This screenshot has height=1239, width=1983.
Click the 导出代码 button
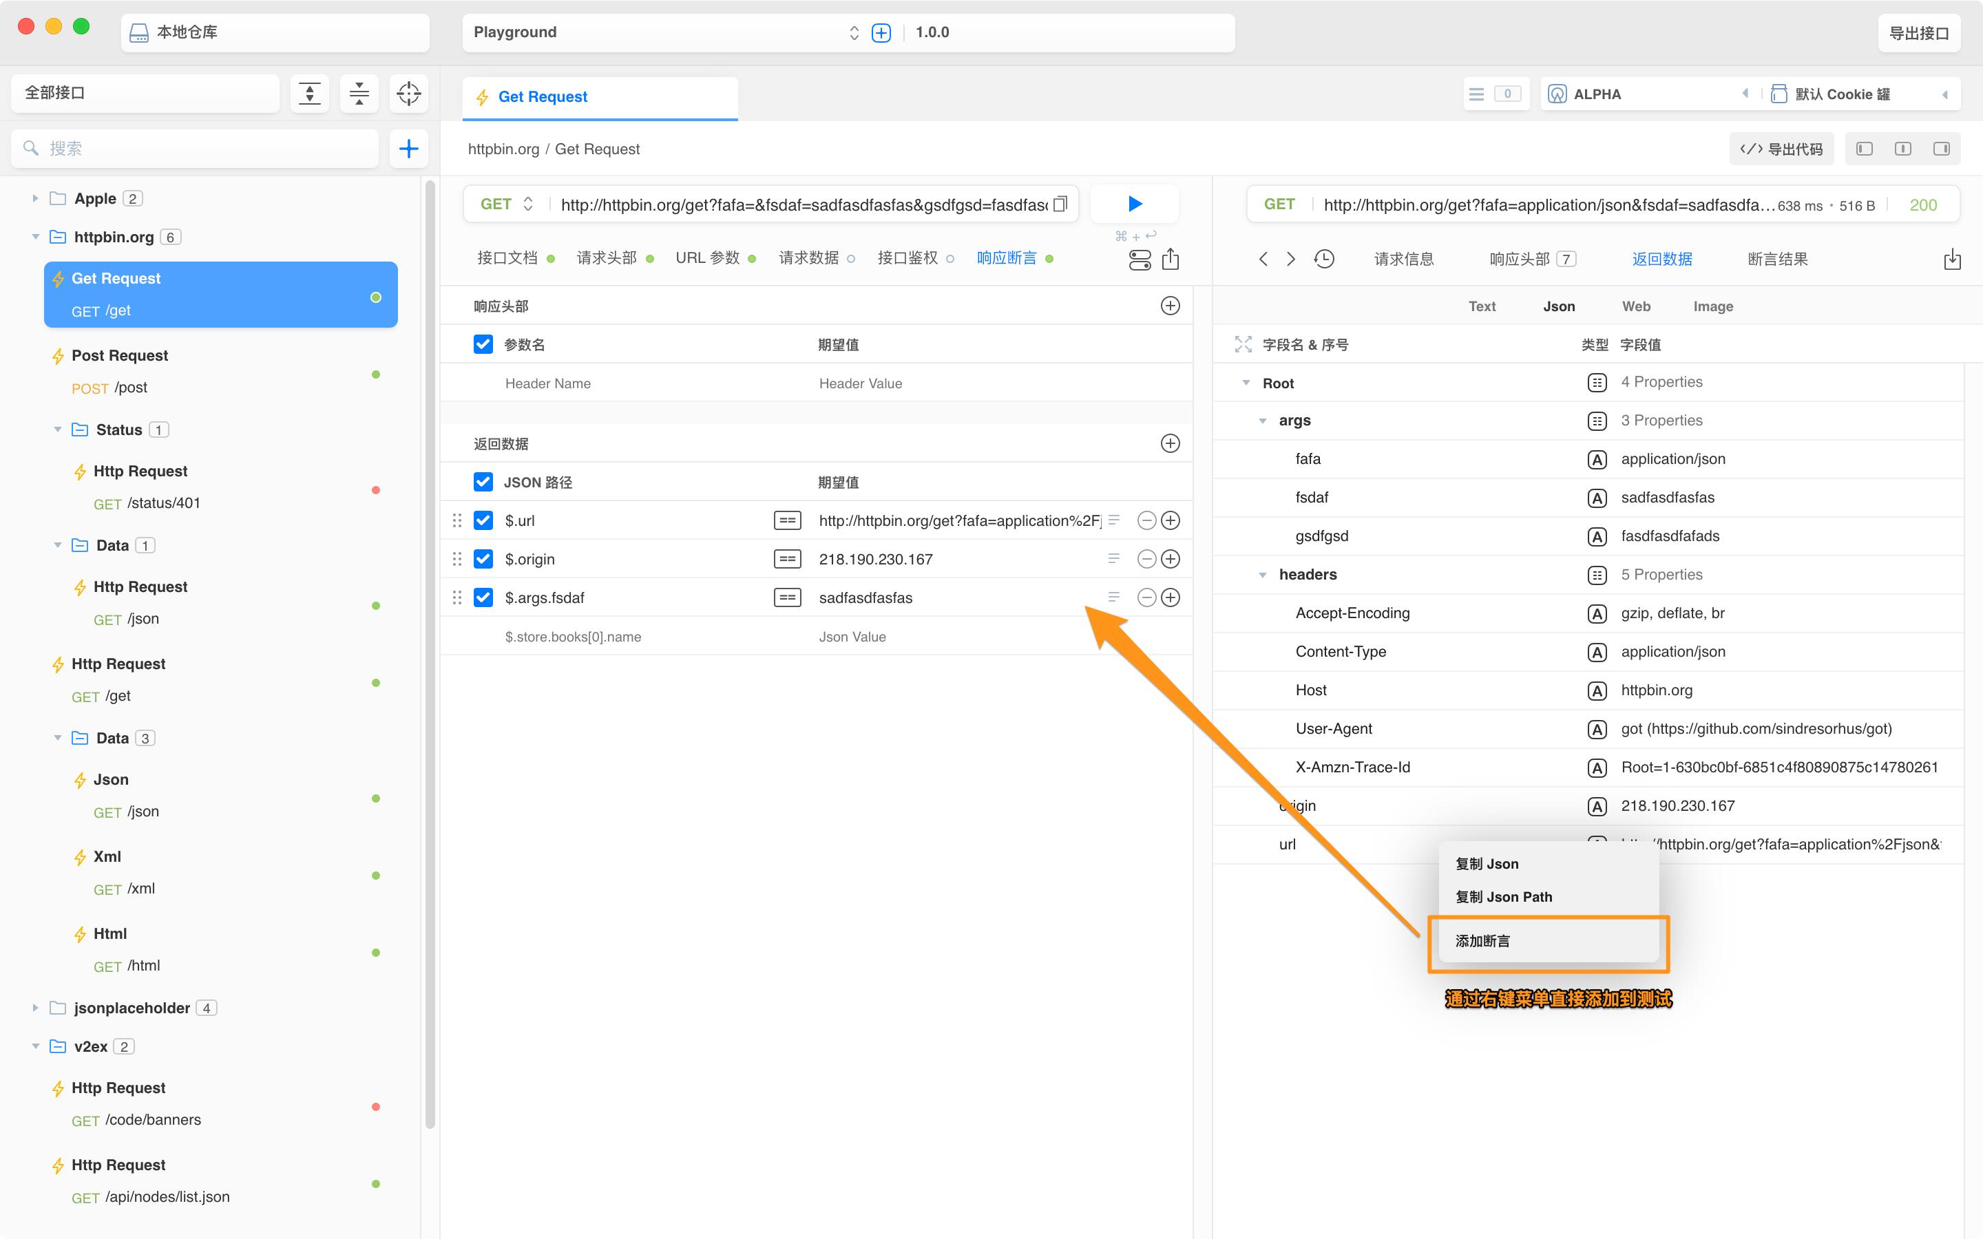coord(1781,148)
